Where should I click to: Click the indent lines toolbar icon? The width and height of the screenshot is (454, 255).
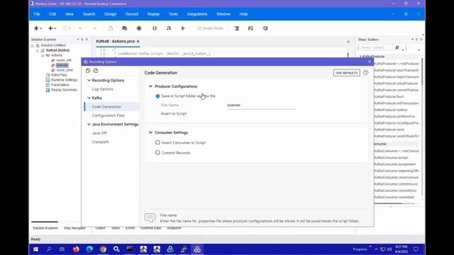pyautogui.click(x=236, y=28)
